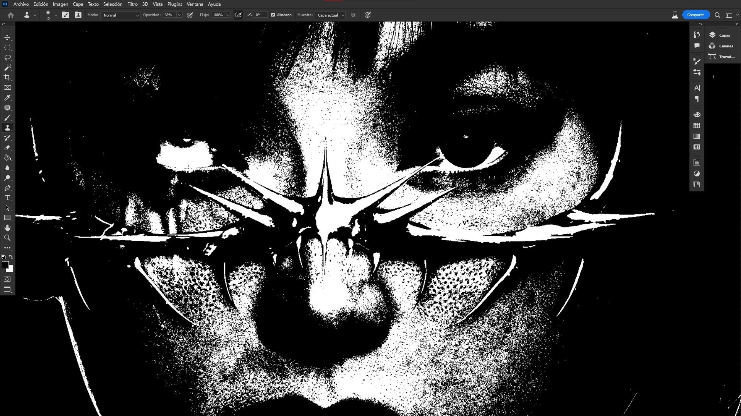Select the Crop tool
The image size is (741, 416).
[x=7, y=77]
